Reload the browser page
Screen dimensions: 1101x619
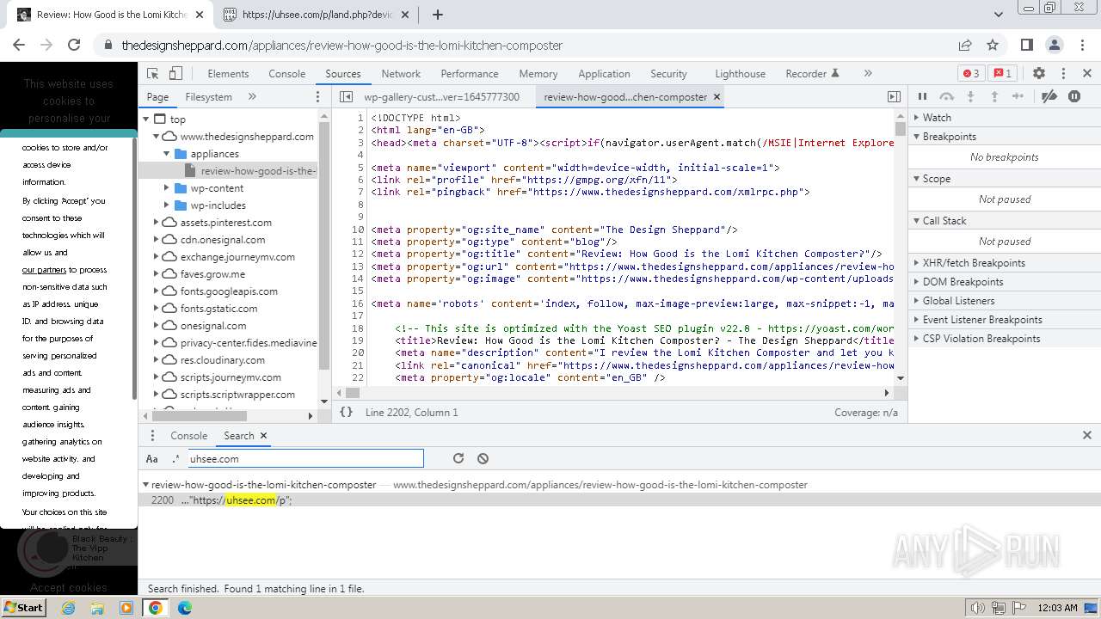coord(74,45)
